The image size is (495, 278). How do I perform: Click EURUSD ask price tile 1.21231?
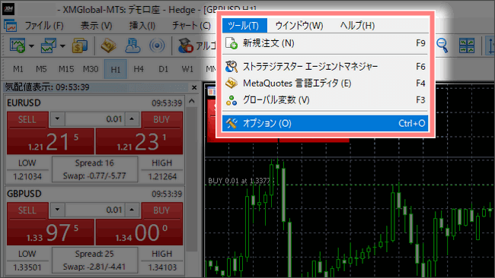tap(139, 141)
